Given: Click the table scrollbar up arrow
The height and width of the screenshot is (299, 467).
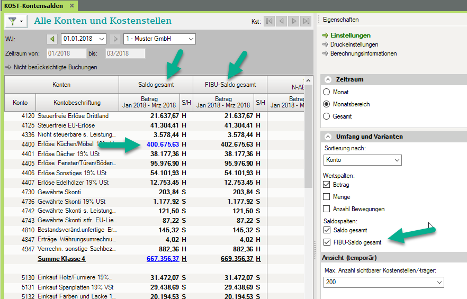Looking at the screenshot, I should click(x=308, y=80).
